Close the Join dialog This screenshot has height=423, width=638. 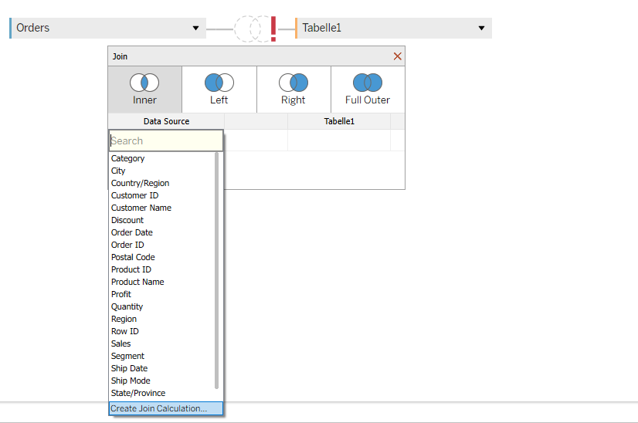point(397,56)
